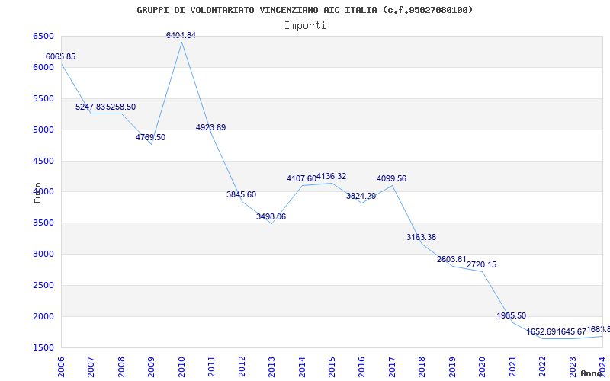Viewport: 610px width, 381px height.
Task: Click the 4769.50 data label
Action: 150,137
